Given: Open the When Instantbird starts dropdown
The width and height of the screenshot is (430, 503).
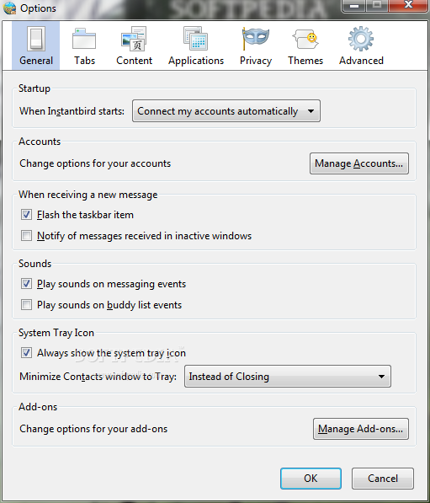Looking at the screenshot, I should 226,111.
